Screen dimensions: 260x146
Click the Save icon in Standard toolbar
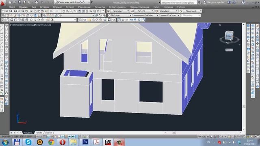click(x=11, y=11)
